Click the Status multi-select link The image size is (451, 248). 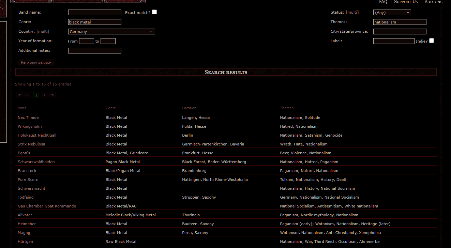pyautogui.click(x=352, y=12)
